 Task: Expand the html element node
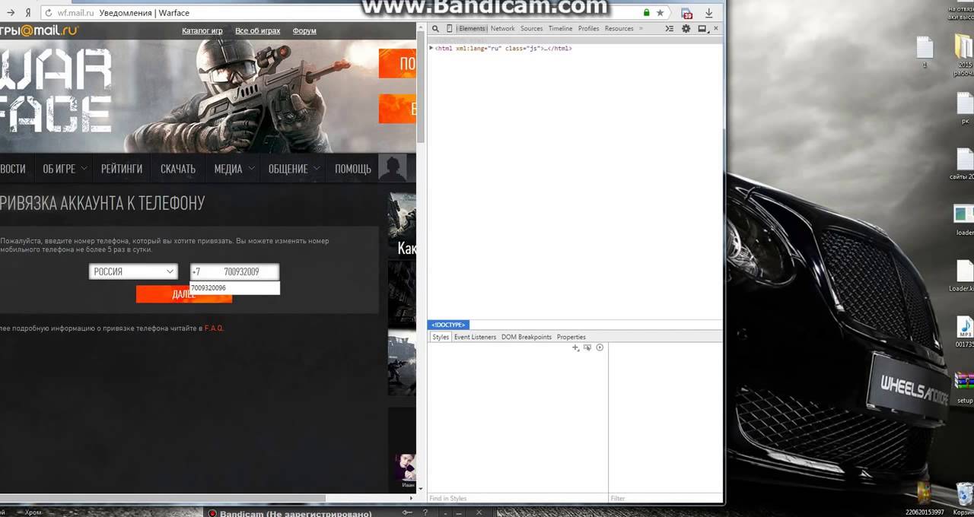coord(431,48)
